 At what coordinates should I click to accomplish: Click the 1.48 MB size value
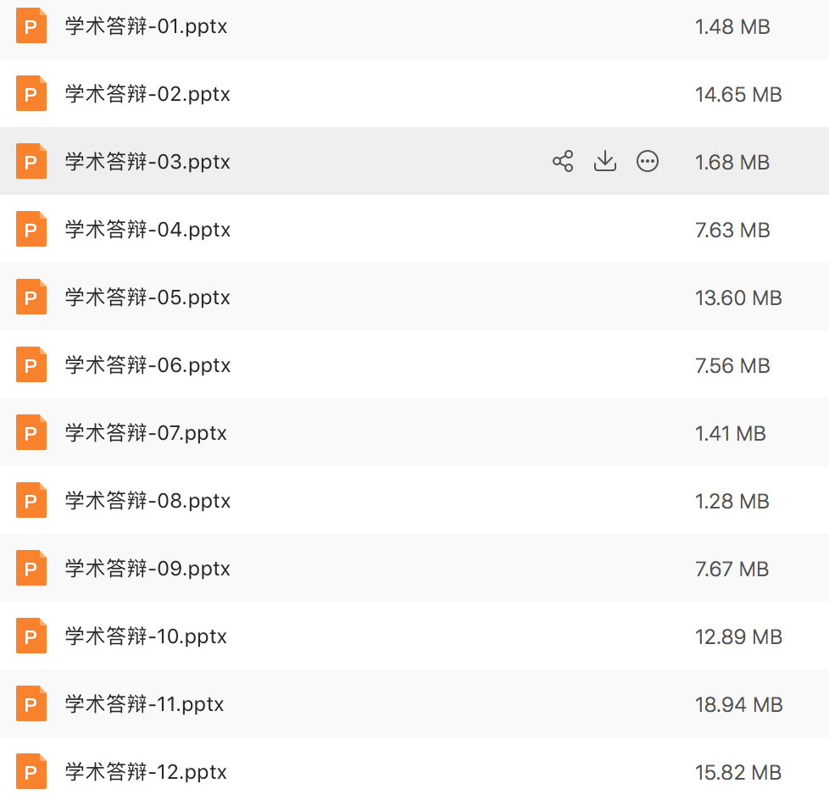coord(732,27)
